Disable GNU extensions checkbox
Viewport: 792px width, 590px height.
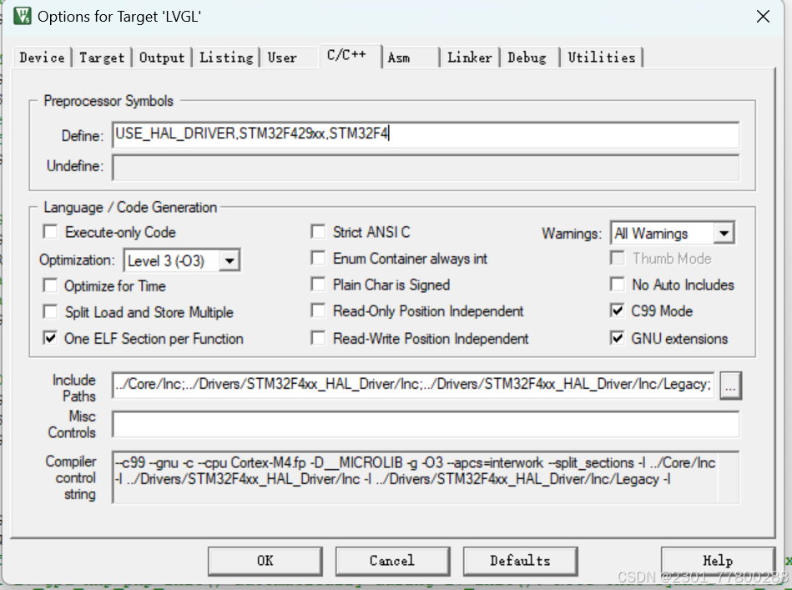click(618, 338)
